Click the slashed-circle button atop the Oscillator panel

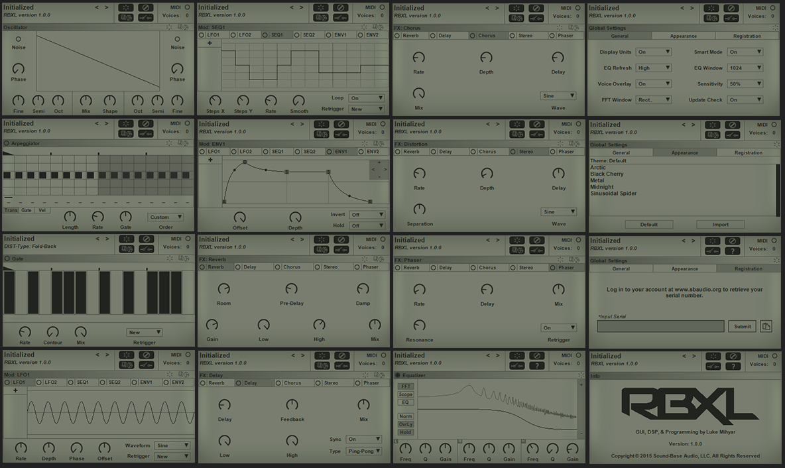point(146,7)
